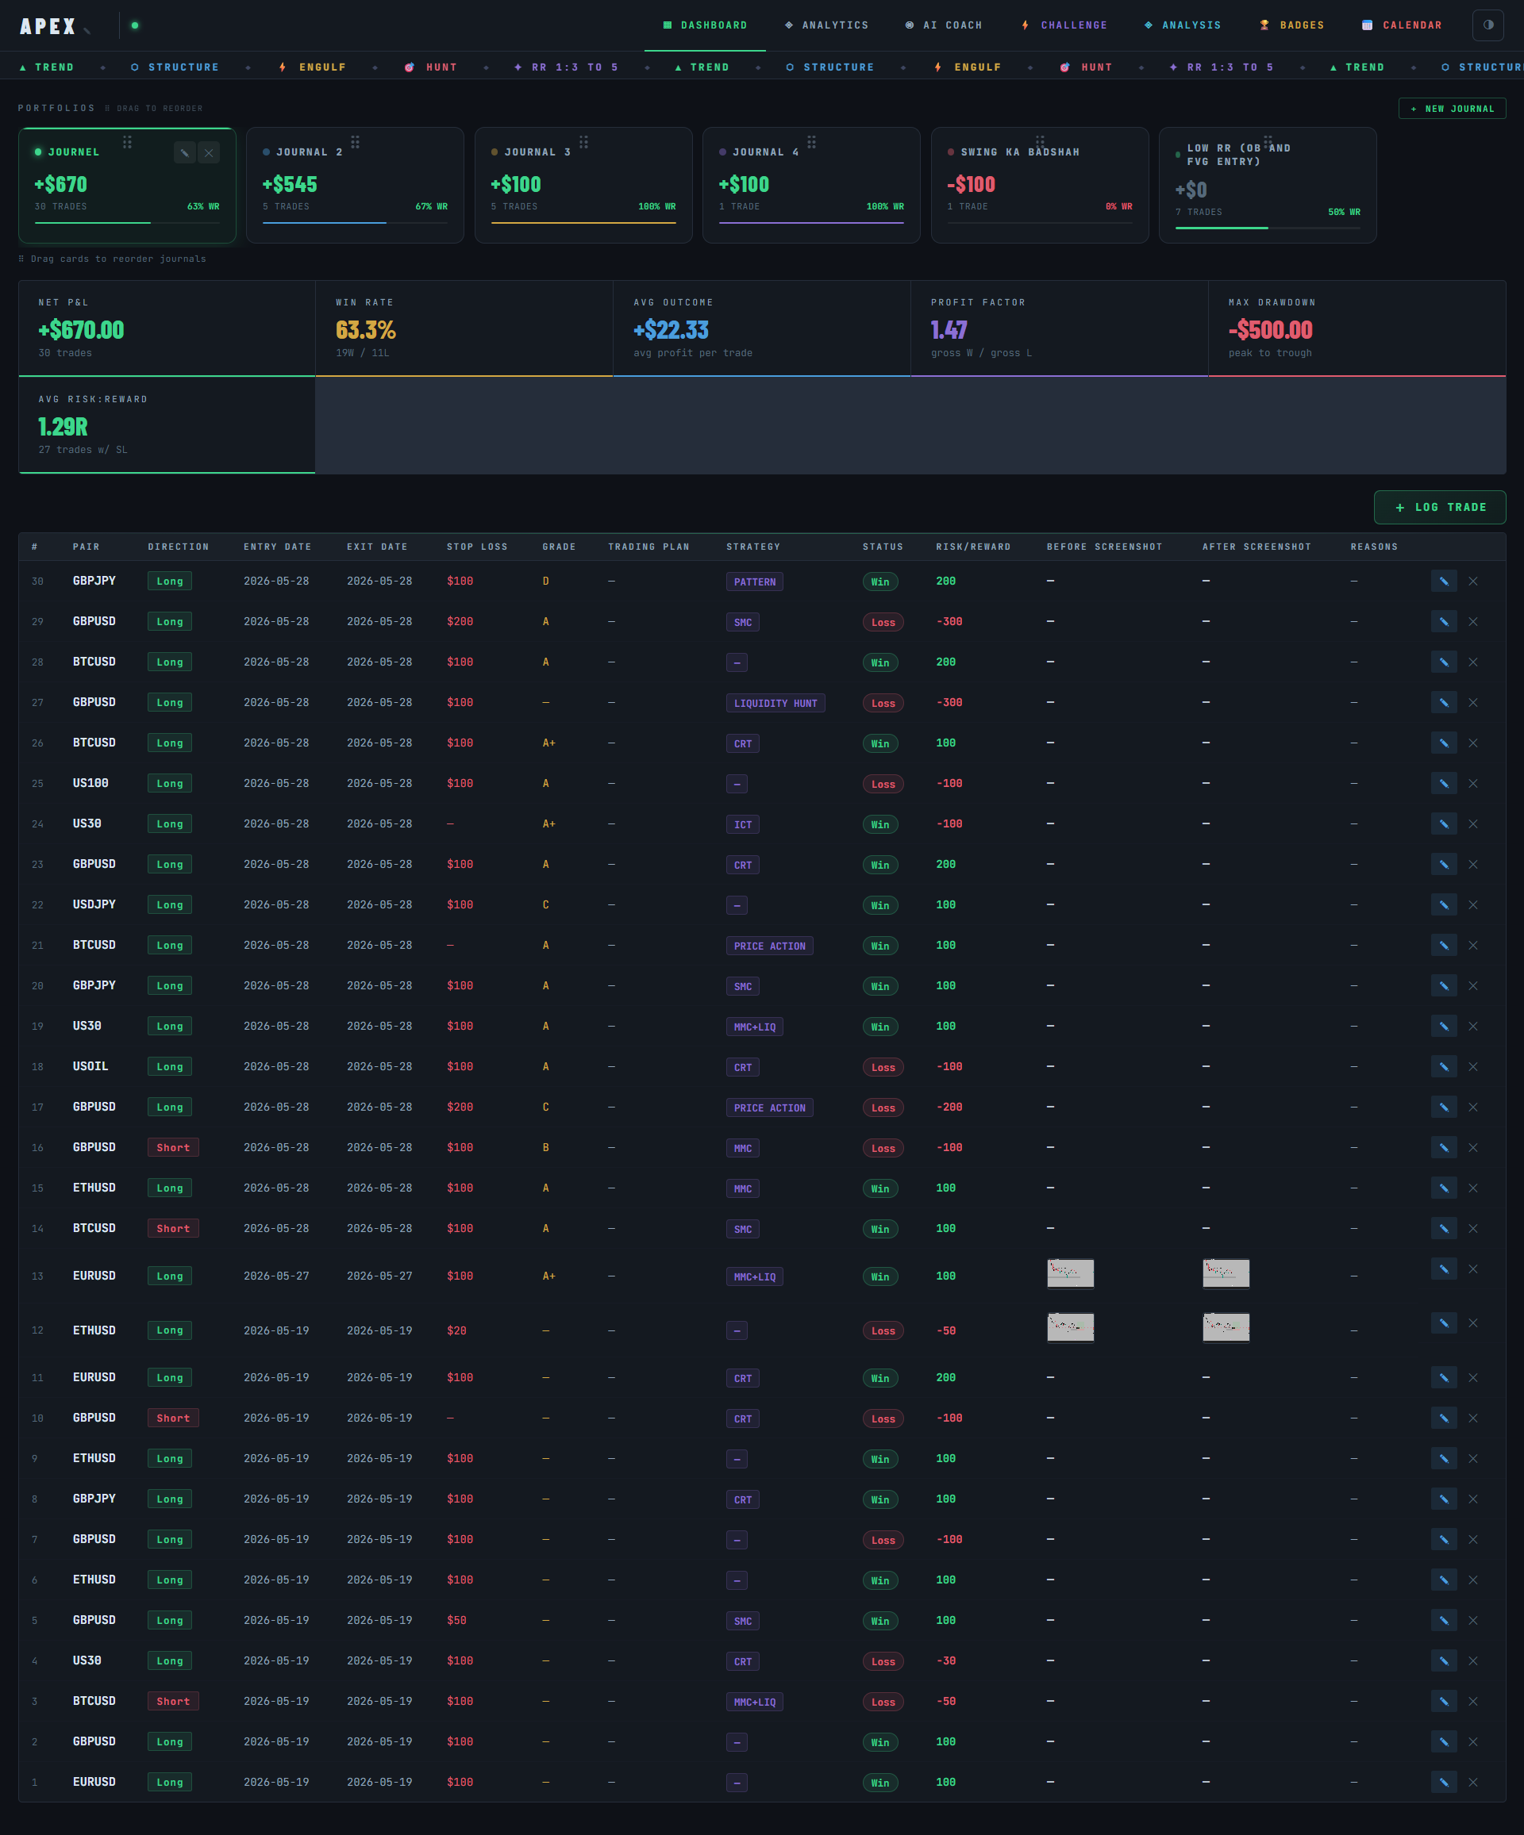Image resolution: width=1524 pixels, height=1835 pixels.
Task: Click the LIQUIDITY HUNT strategy tag
Action: click(x=775, y=704)
